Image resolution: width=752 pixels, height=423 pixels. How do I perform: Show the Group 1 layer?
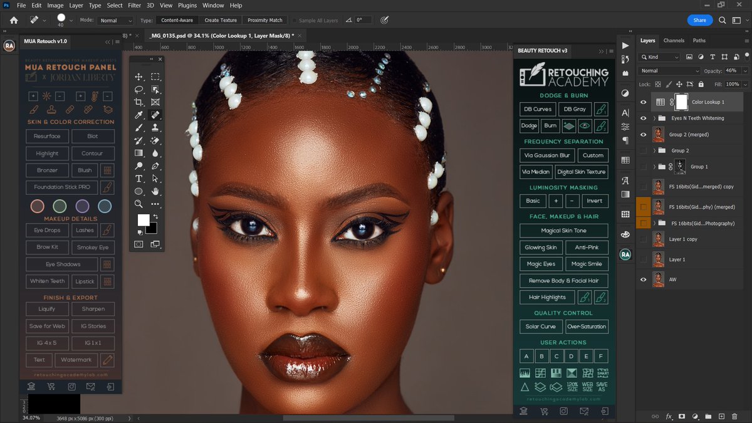point(643,167)
